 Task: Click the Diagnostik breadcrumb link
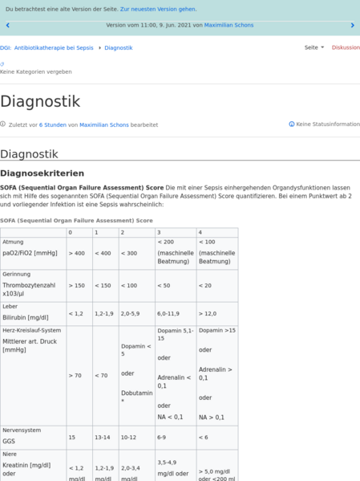[x=119, y=48]
